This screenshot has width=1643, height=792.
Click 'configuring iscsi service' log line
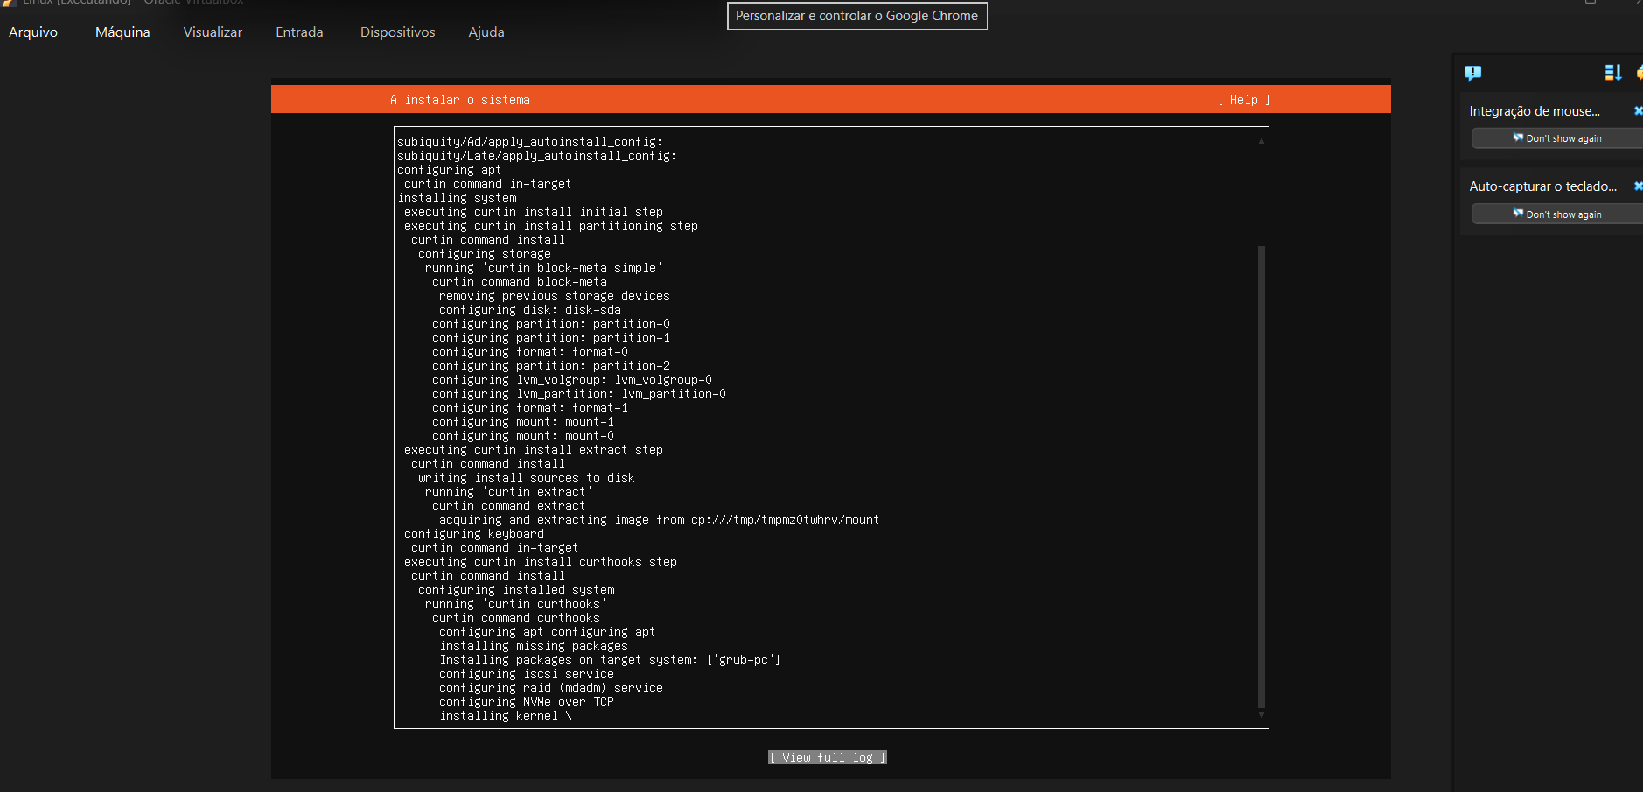point(527,674)
